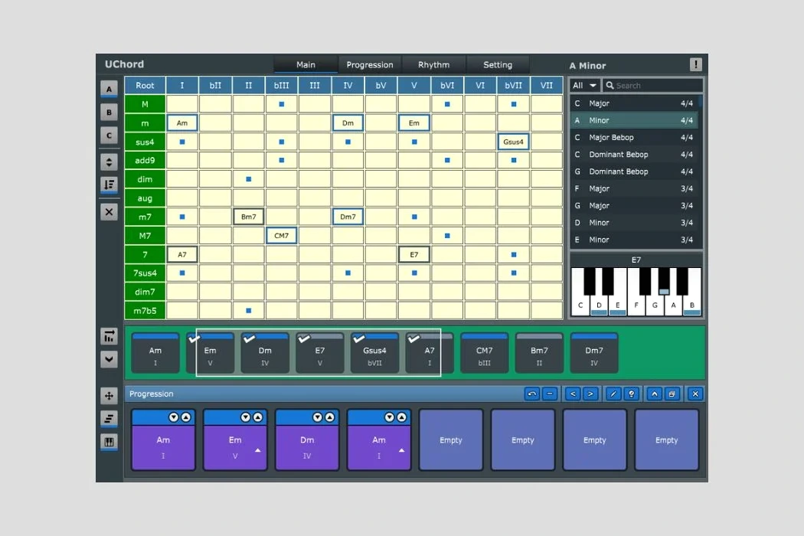Click the left angle bracket in Progression bar
This screenshot has width=804, height=536.
(573, 394)
